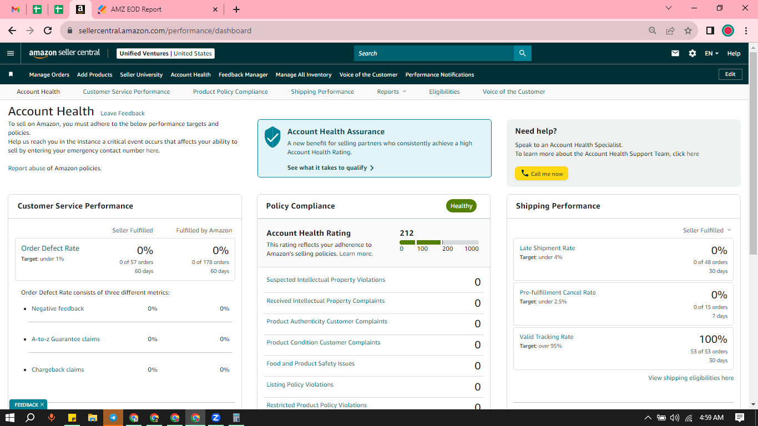
Task: Open the Chrome profile avatar
Action: [x=728, y=31]
